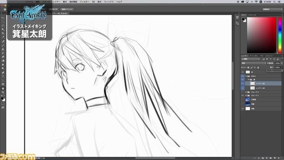Select the Lasso tool in the toolbar
The height and width of the screenshot is (160, 284).
pos(3,25)
